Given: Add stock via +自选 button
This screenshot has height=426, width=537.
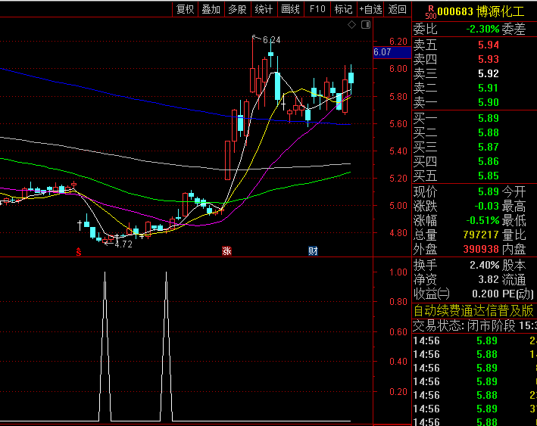Looking at the screenshot, I should [x=370, y=9].
